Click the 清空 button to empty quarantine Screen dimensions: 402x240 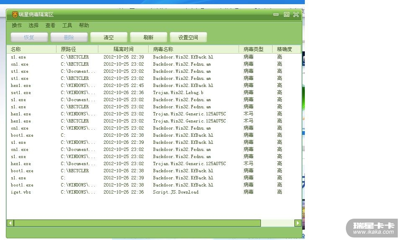109,37
